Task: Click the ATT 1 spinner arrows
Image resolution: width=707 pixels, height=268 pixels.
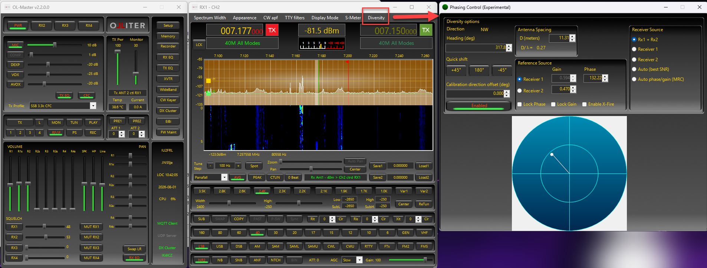Action: [x=122, y=134]
